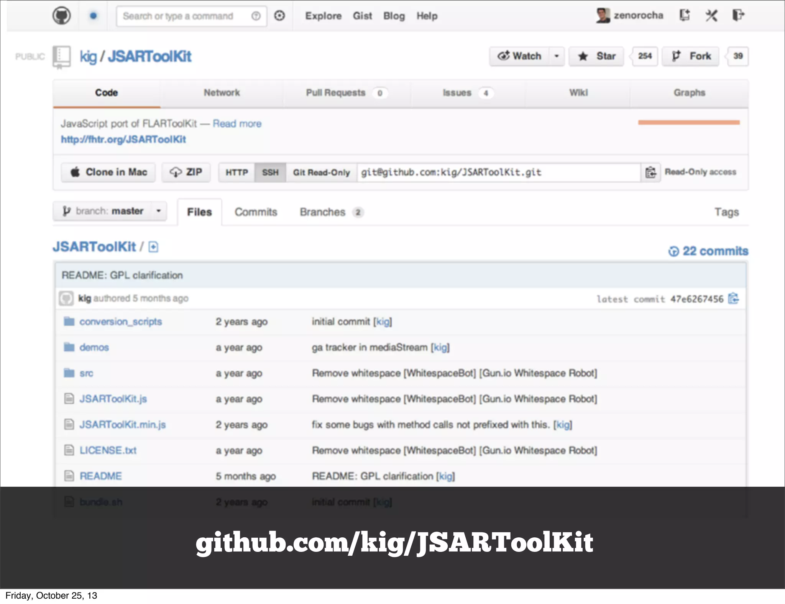Open Blog in top navigation
785x604 pixels.
[x=394, y=16]
